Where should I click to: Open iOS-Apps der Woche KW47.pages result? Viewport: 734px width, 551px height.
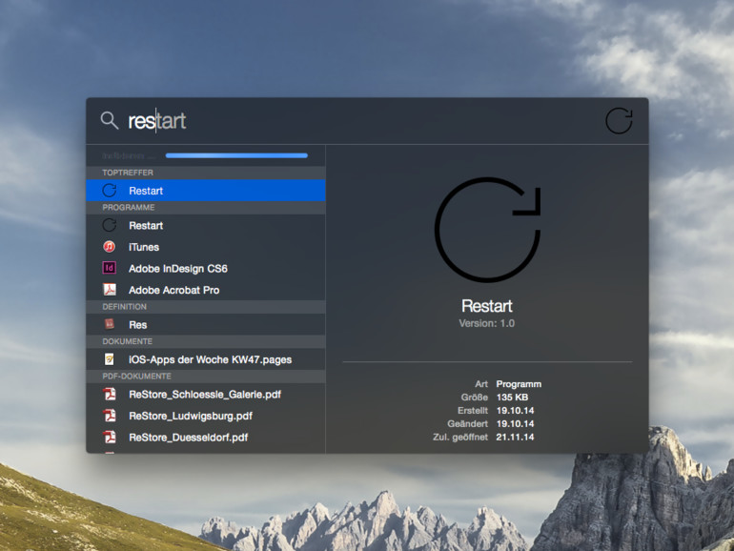coord(206,359)
